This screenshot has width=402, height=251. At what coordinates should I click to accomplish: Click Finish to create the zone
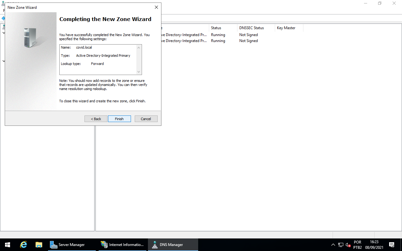coord(119,119)
